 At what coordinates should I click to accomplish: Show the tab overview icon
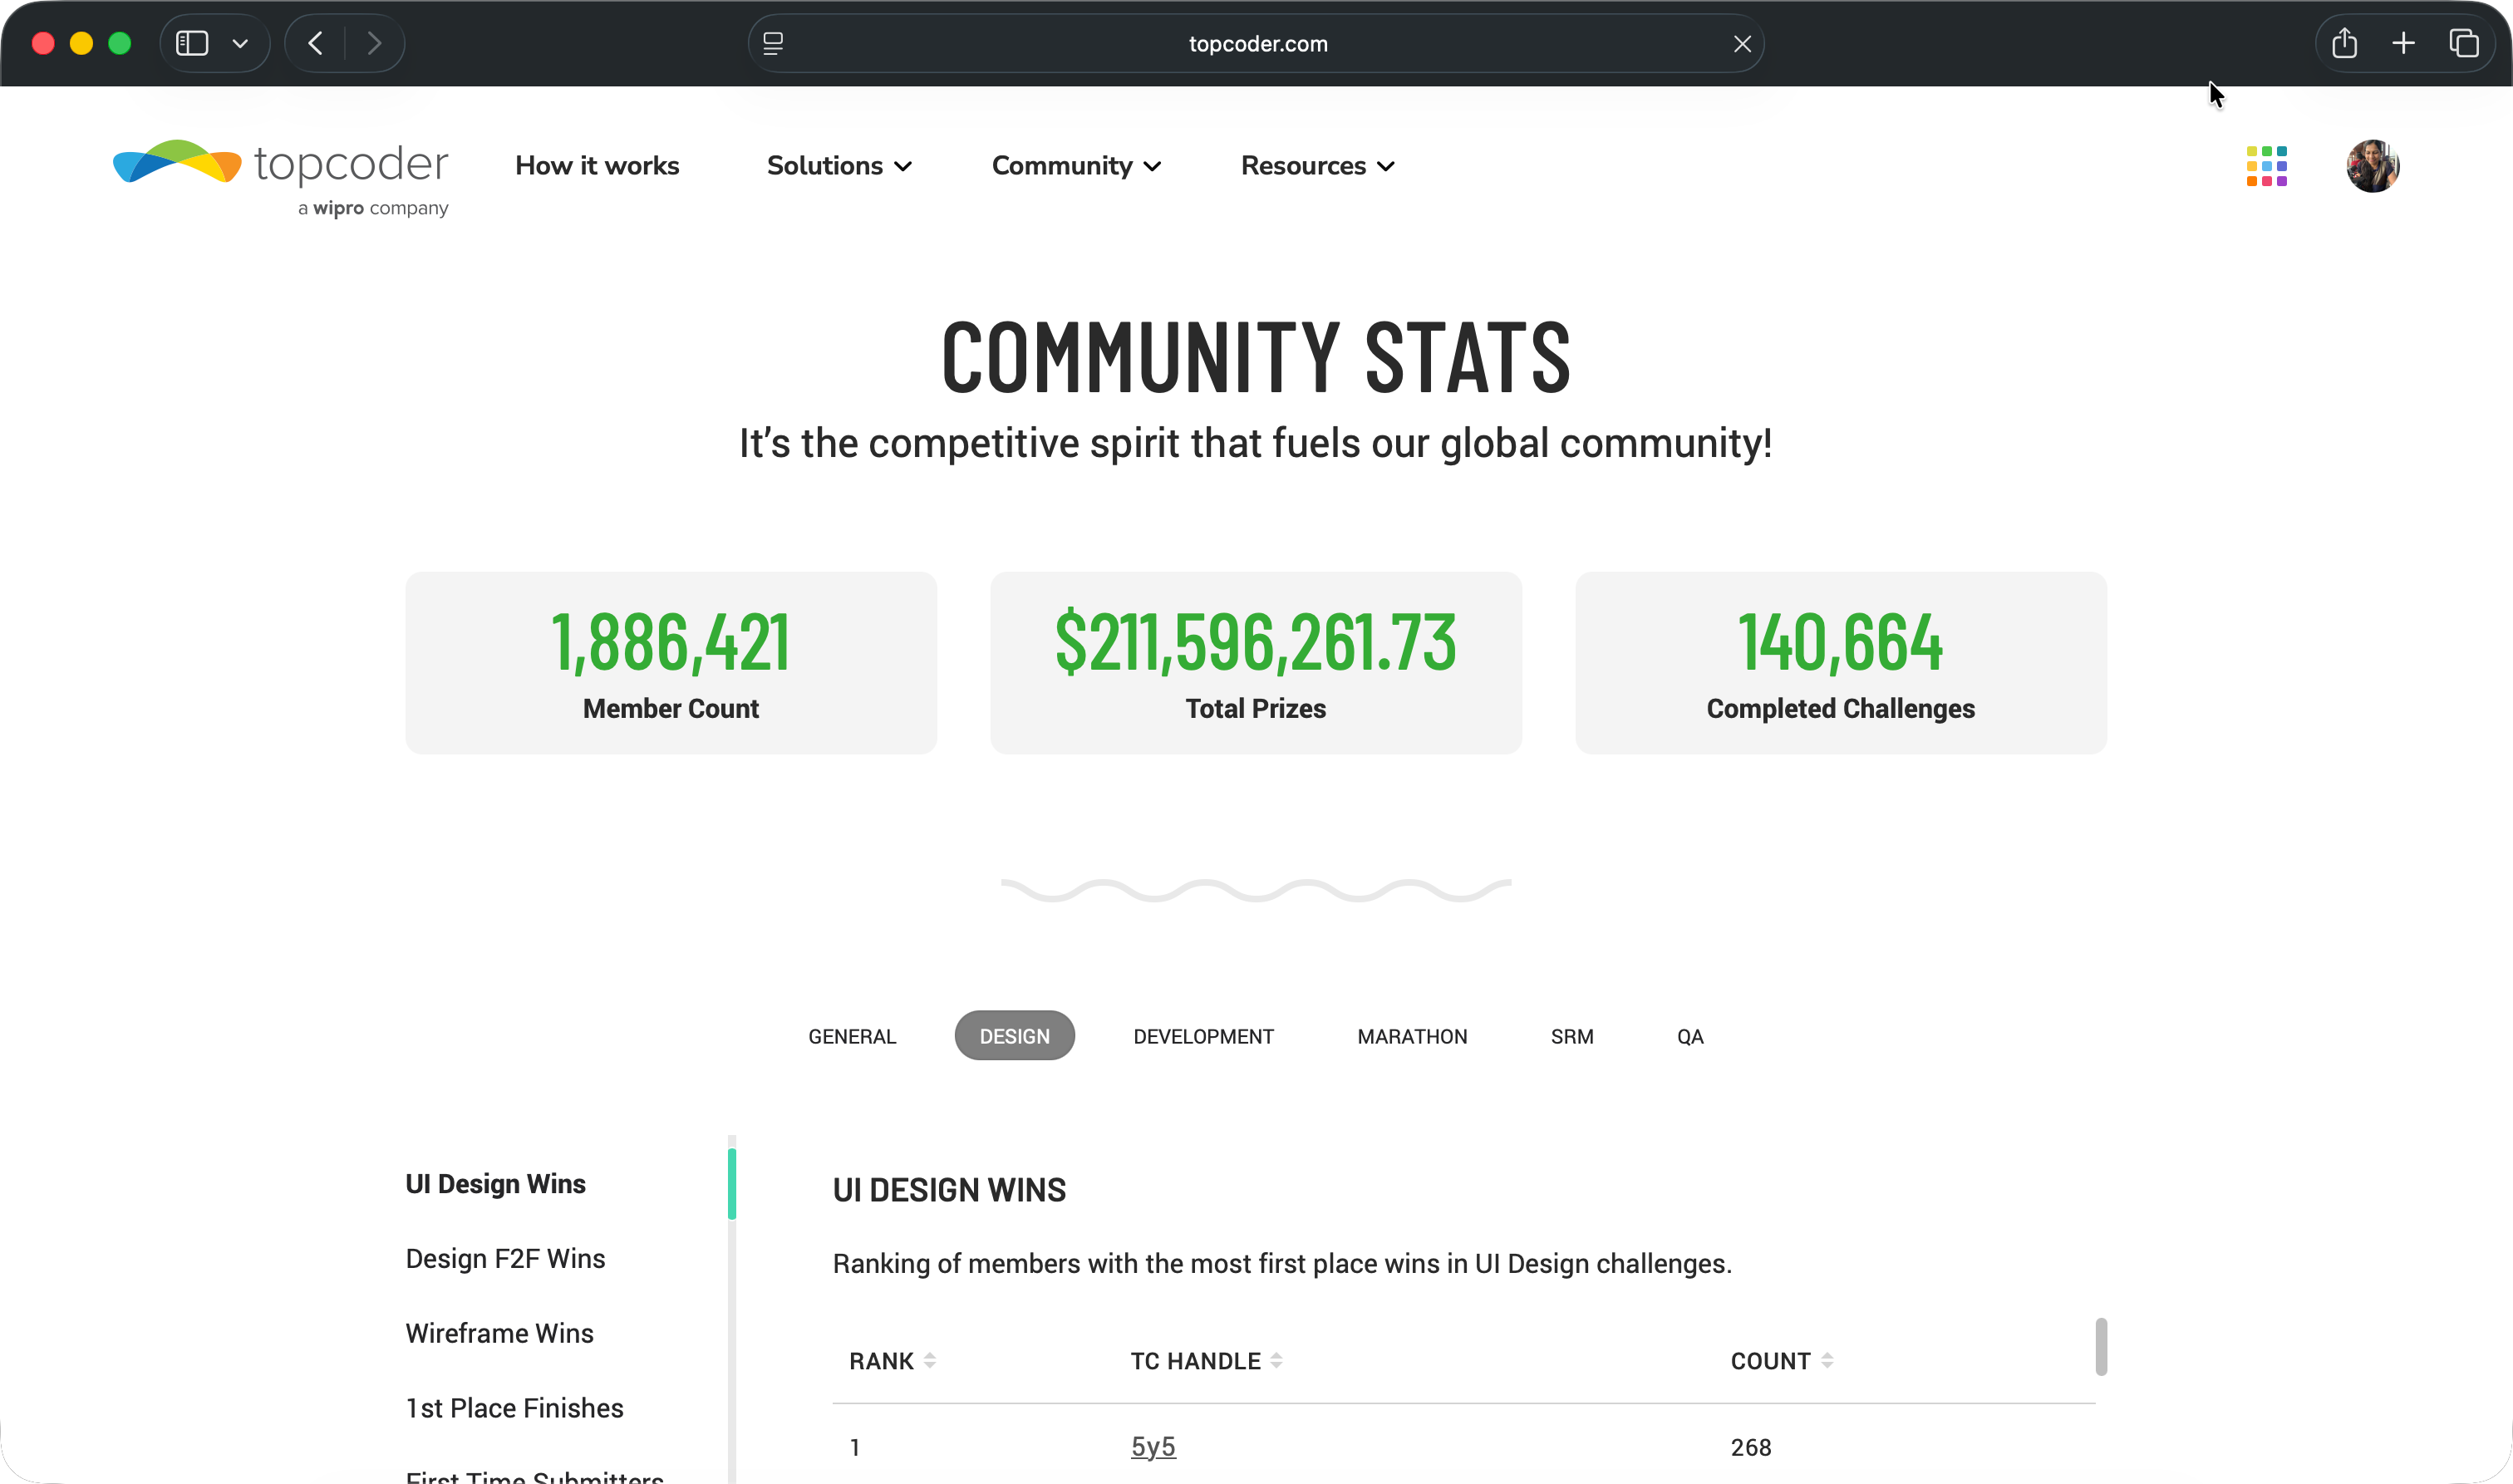pos(2463,44)
